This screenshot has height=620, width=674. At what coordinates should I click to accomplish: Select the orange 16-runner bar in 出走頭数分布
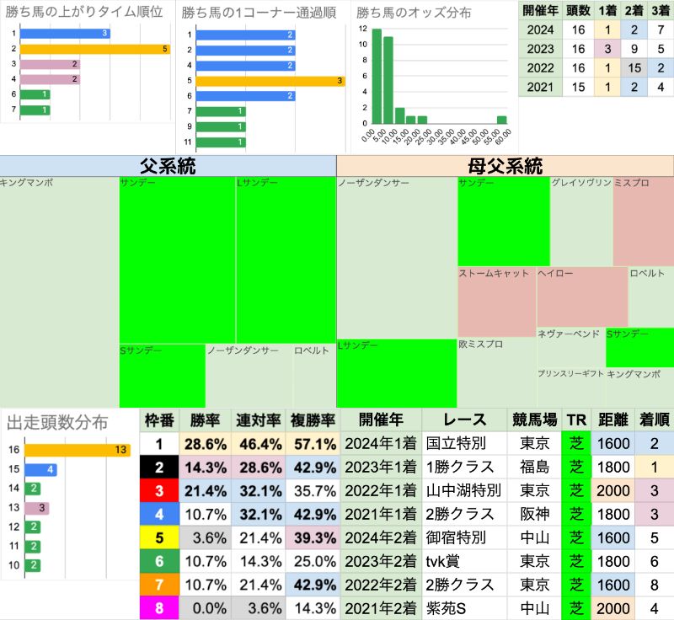point(77,450)
